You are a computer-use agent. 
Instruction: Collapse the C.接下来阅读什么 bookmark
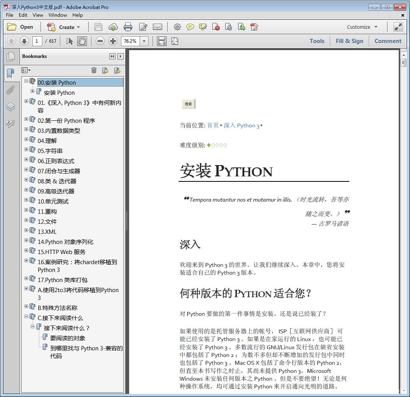click(x=26, y=317)
